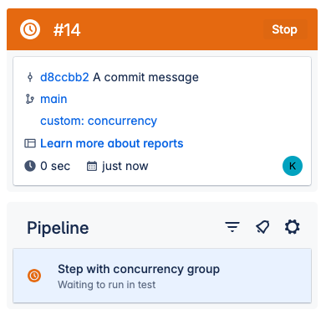Open Learn more about reports link
The image size is (326, 315).
(x=112, y=143)
